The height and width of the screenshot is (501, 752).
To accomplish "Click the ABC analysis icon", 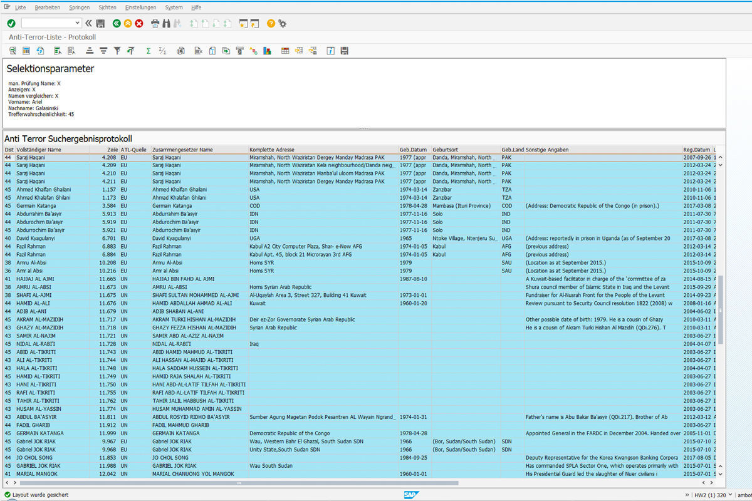I will [x=253, y=51].
